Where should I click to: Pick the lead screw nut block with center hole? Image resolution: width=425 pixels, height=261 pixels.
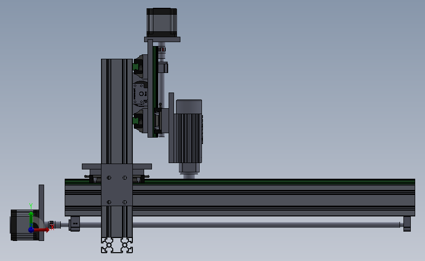click(141, 94)
